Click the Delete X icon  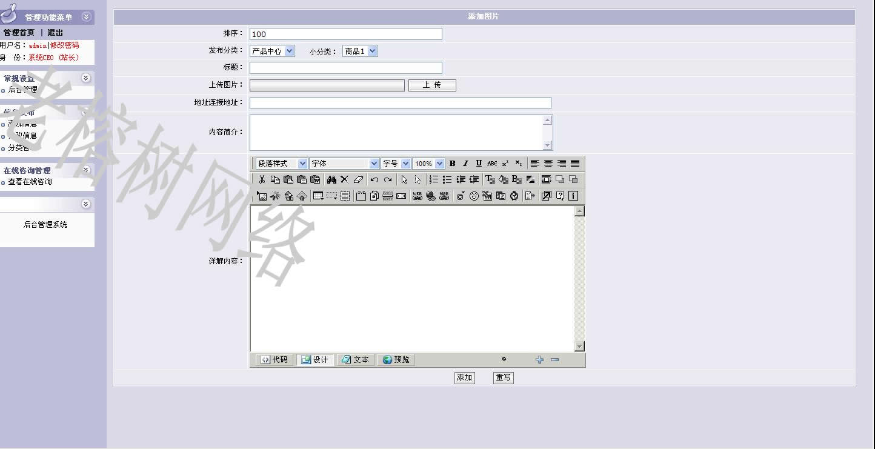pos(344,179)
